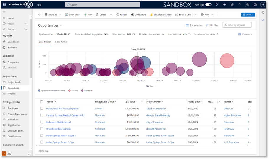Screen dimensions: 269x159
Task: Click Edit filters
Action: point(212,25)
